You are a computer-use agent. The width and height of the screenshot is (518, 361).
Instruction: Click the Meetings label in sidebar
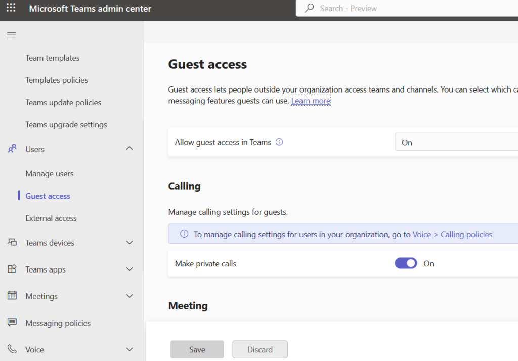click(x=41, y=296)
